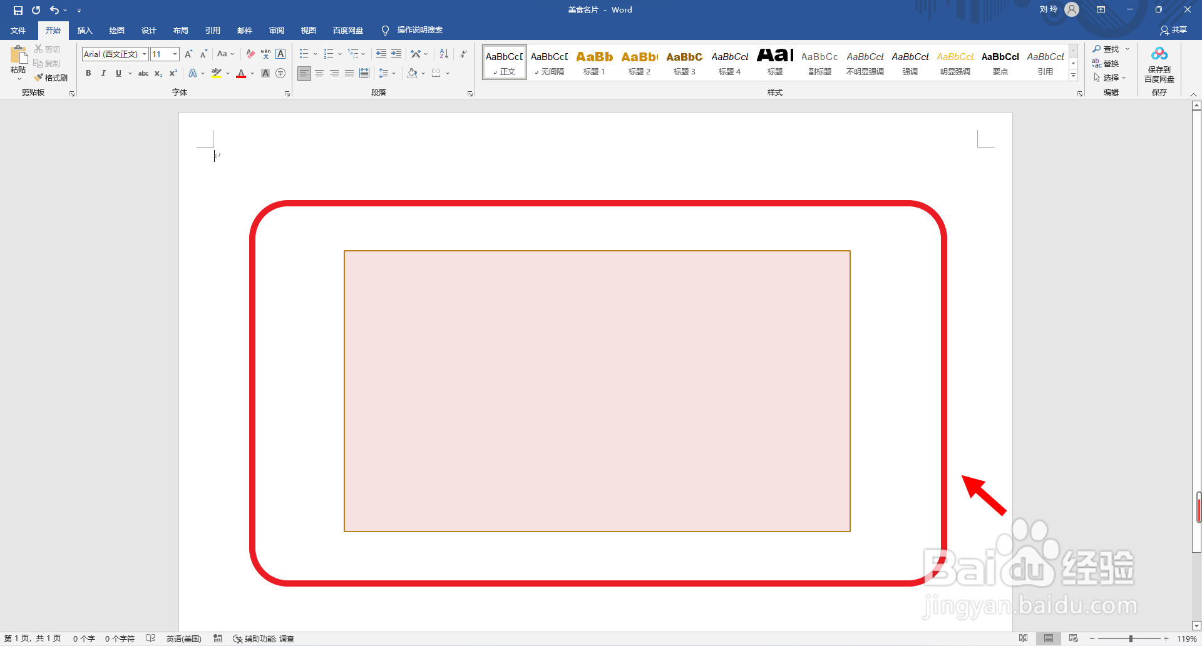Toggle Underline formatting
Screen dimensions: 1202x646
(118, 73)
